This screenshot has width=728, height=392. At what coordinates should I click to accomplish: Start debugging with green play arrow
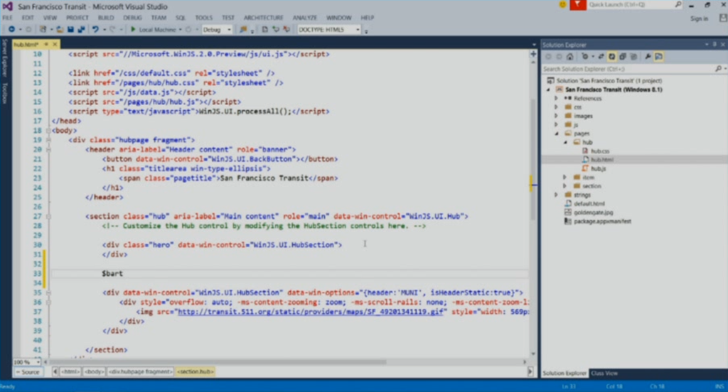tap(133, 30)
